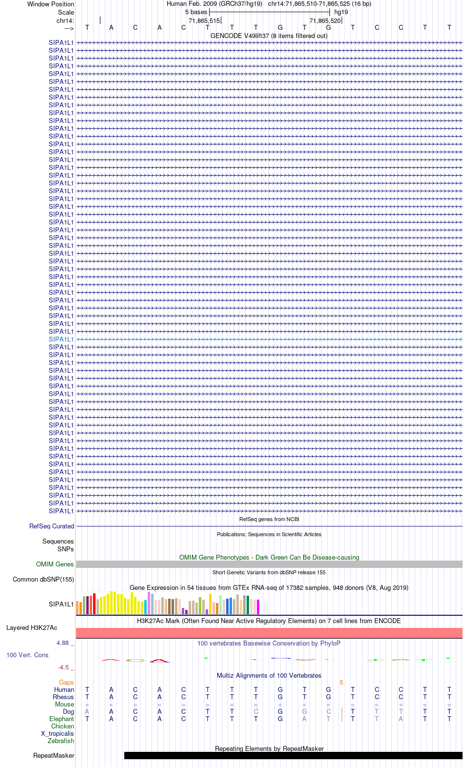Click the Rhesus alignment row label
The image size is (463, 767).
tap(63, 697)
